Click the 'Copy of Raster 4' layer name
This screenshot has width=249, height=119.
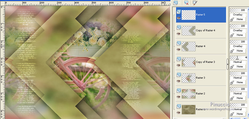click(205, 30)
